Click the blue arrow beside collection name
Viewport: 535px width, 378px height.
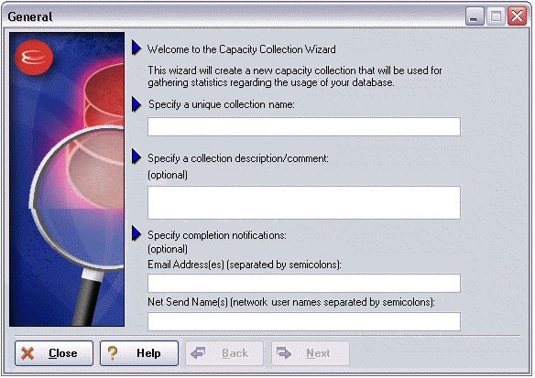click(136, 104)
